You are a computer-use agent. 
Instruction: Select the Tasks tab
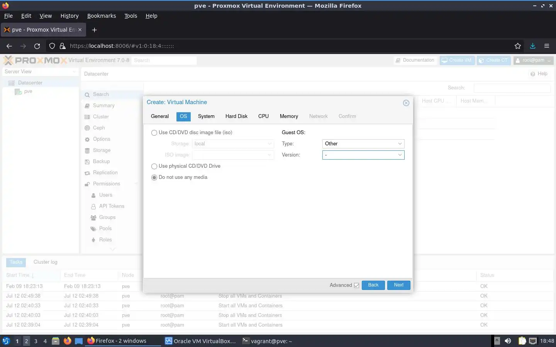point(16,262)
